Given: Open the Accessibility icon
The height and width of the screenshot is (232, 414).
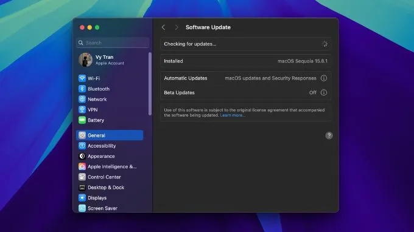Looking at the screenshot, I should (x=82, y=146).
